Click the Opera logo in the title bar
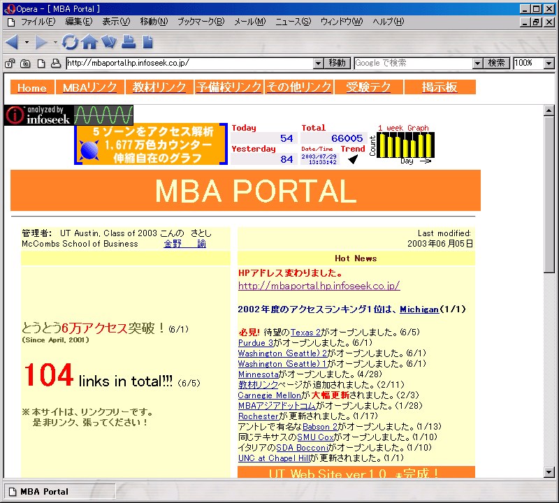This screenshot has width=559, height=503. [10, 9]
